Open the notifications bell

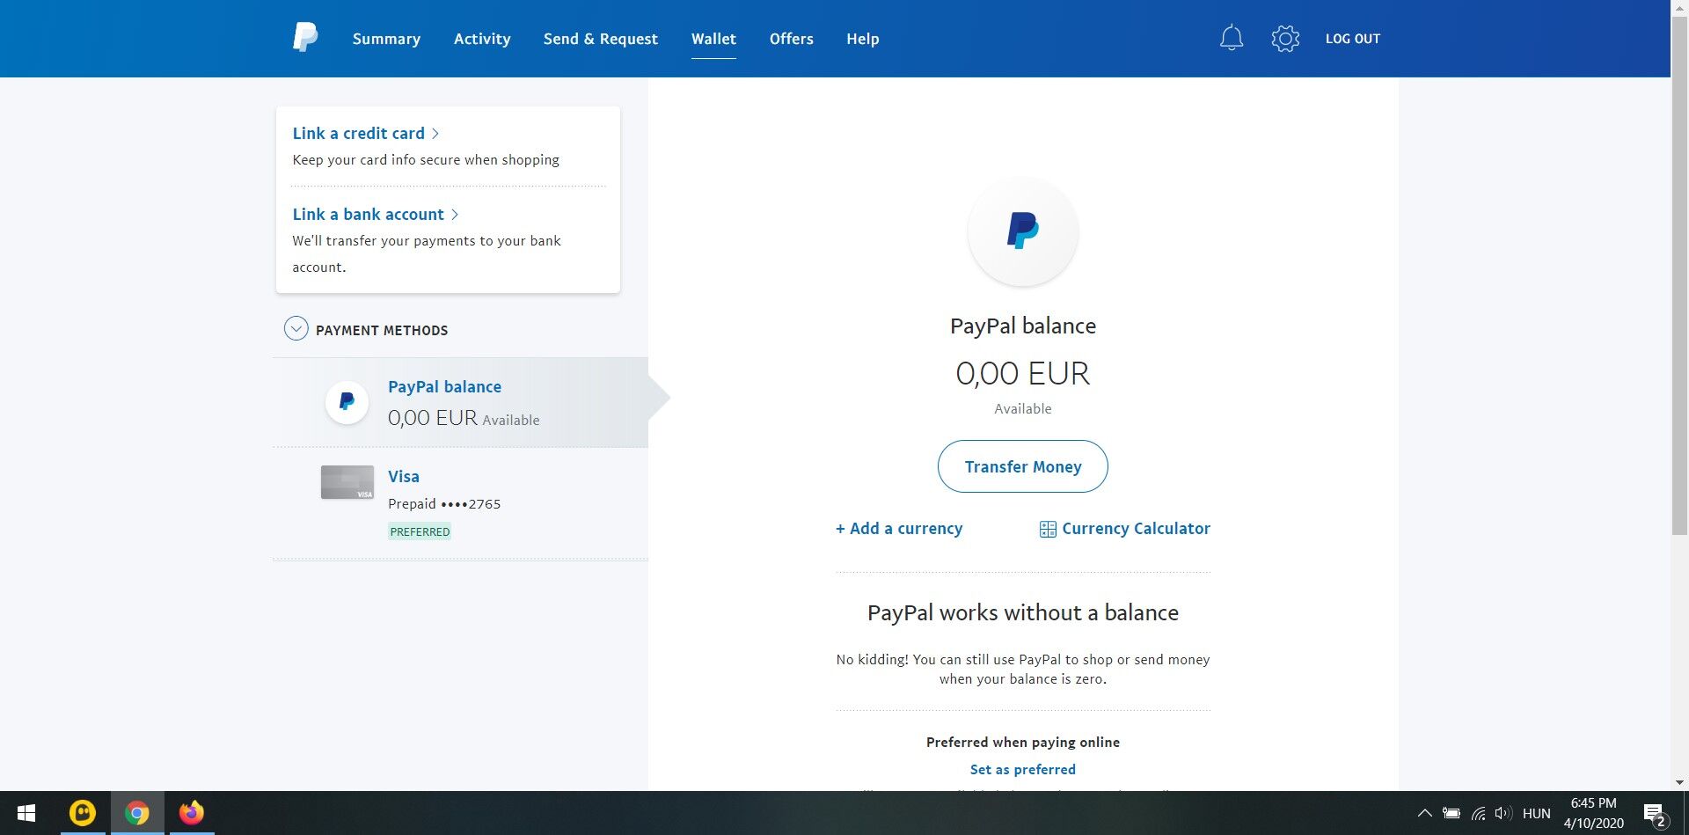pos(1232,38)
